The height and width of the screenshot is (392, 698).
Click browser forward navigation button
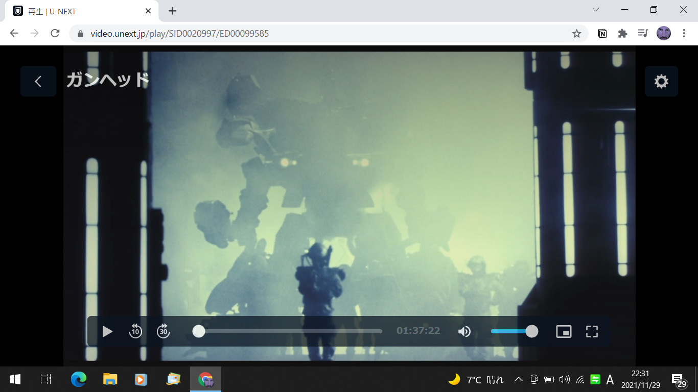pos(35,33)
